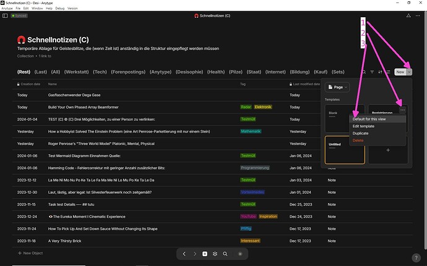
Task: Switch to the (Desisophie) view
Action: 189,72
